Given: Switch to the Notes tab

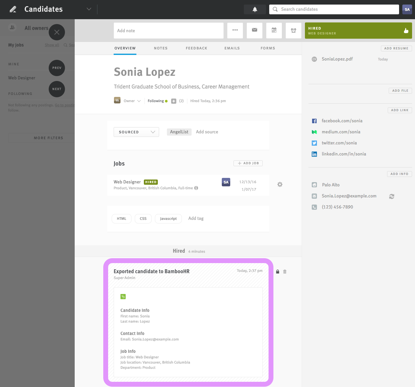Looking at the screenshot, I should (x=161, y=48).
